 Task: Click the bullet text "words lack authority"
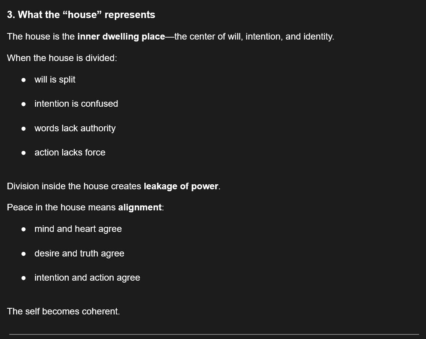75,128
